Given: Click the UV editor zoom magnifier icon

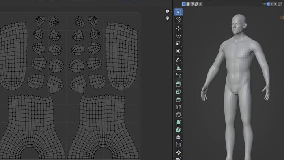Looking at the screenshot, I should pyautogui.click(x=167, y=12).
